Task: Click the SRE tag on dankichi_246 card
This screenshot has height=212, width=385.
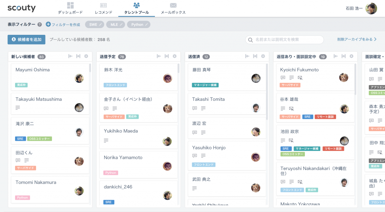Action: click(x=109, y=202)
